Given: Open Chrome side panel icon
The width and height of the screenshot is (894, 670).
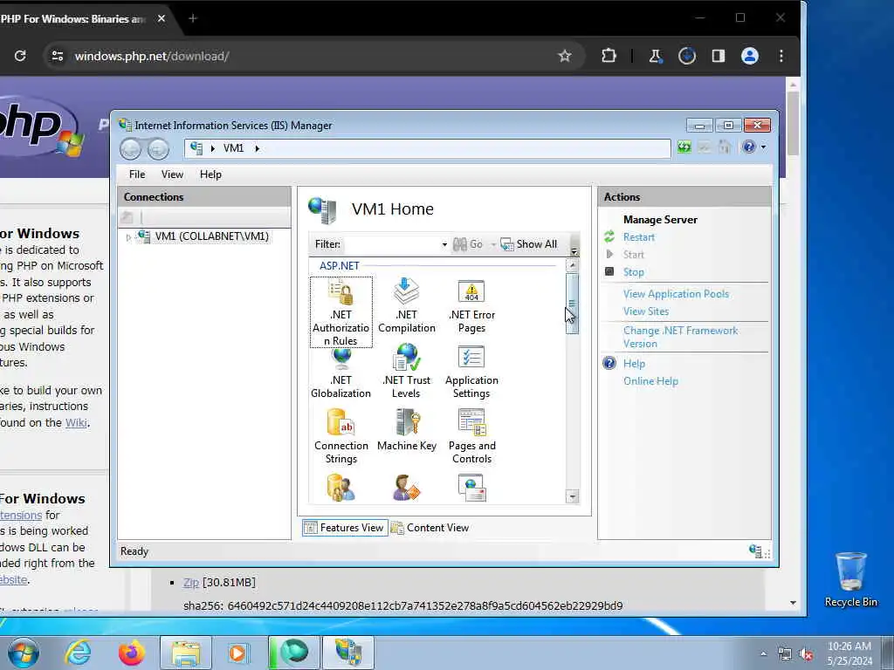Looking at the screenshot, I should tap(718, 56).
